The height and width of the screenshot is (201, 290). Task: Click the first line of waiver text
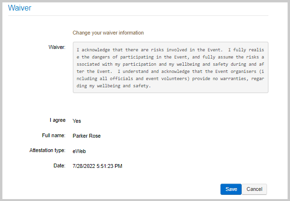pyautogui.click(x=170, y=50)
